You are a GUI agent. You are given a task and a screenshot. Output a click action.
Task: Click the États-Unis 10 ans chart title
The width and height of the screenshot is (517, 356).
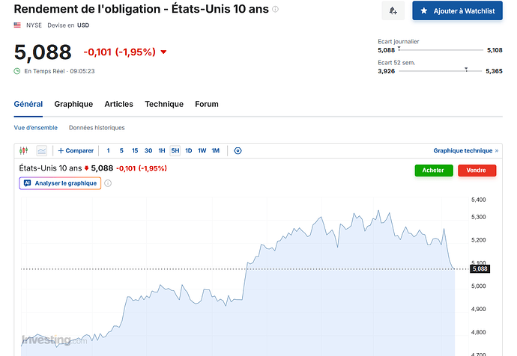50,168
